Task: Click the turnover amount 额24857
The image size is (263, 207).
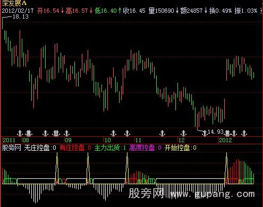Action: [191, 11]
